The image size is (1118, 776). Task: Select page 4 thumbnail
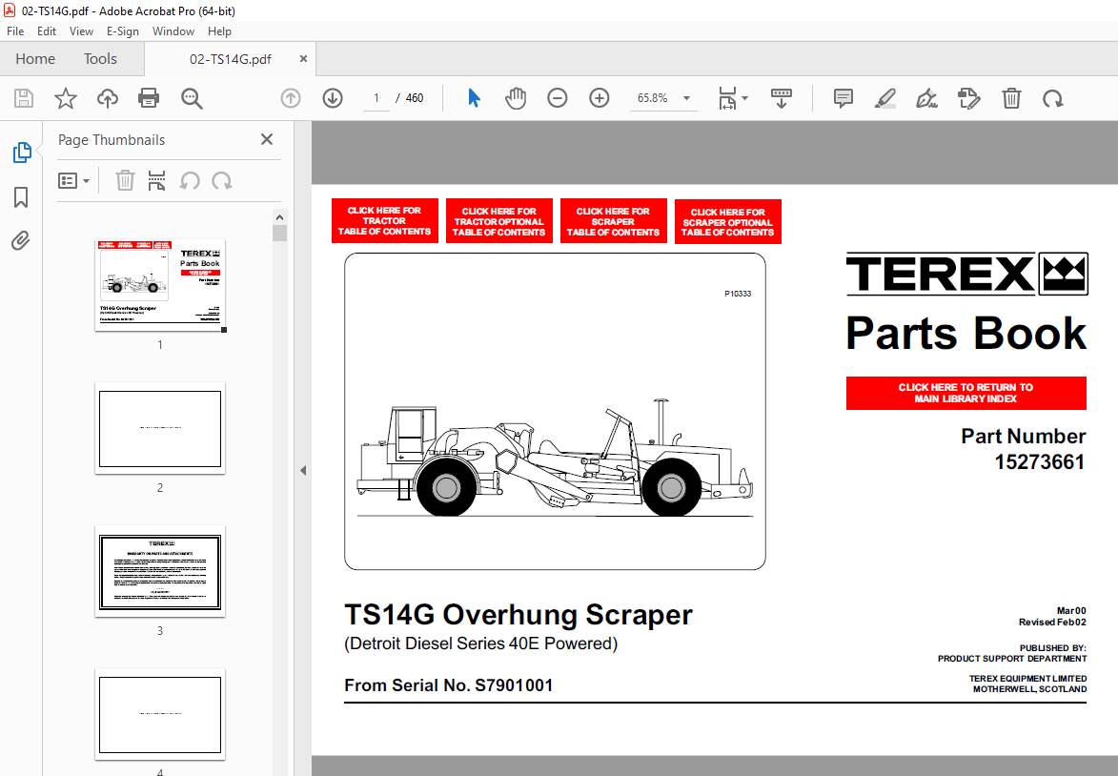pos(160,715)
